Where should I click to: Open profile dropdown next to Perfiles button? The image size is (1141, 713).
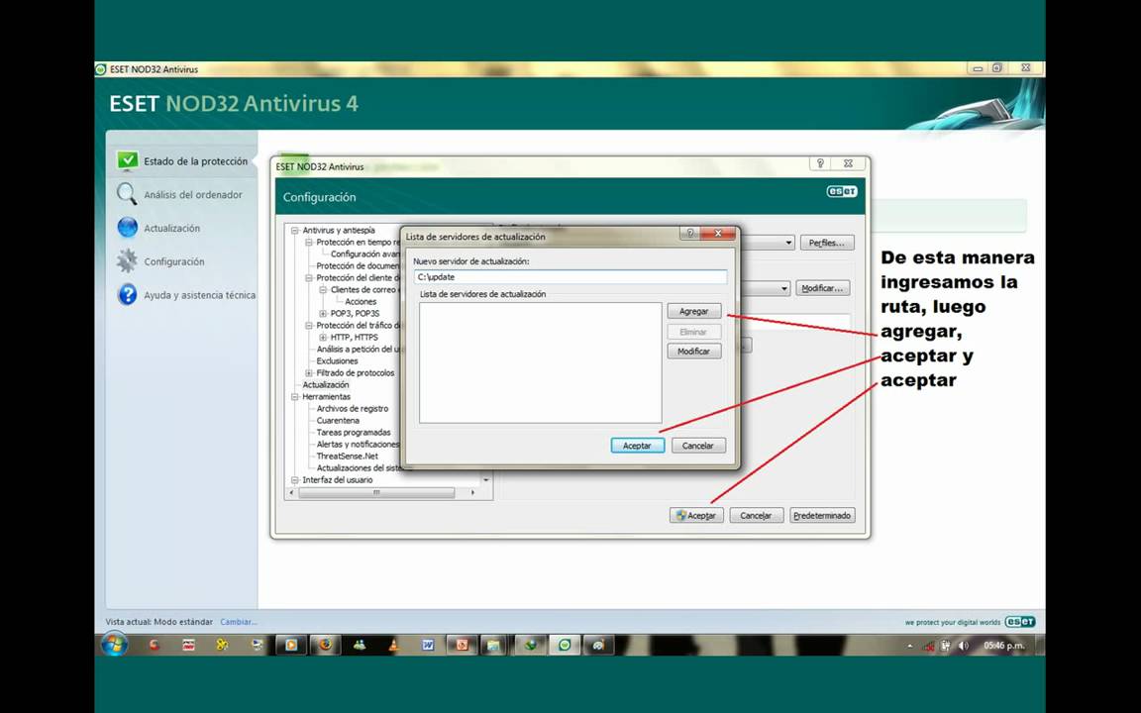[788, 243]
